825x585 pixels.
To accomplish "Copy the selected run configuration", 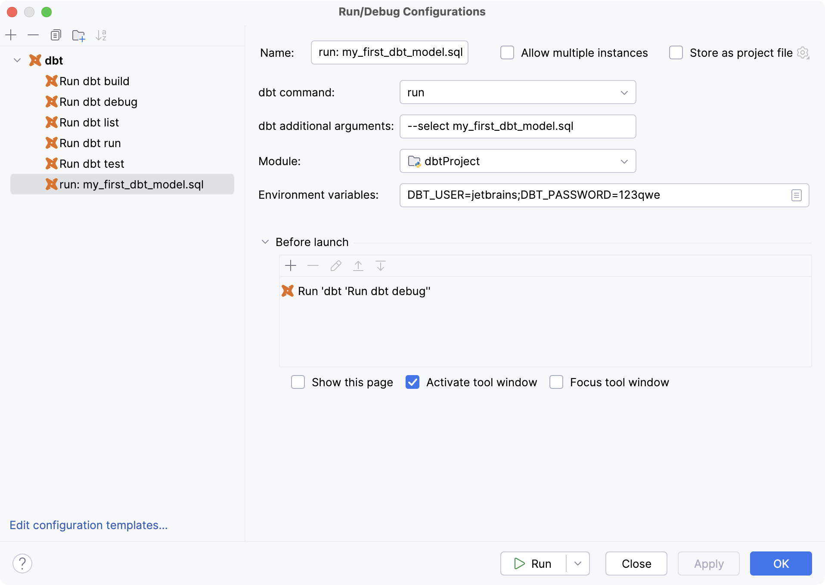I will pos(56,35).
